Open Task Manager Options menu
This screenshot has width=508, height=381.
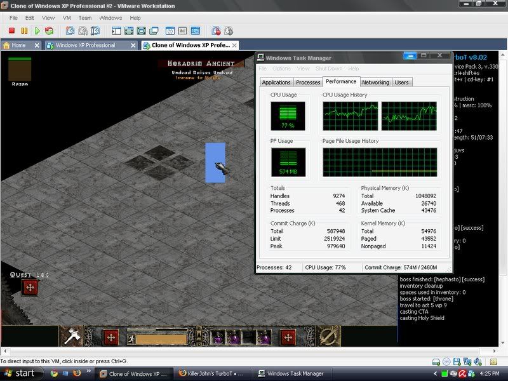point(281,69)
